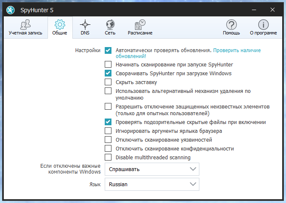Click the Язык label

pos(95,185)
